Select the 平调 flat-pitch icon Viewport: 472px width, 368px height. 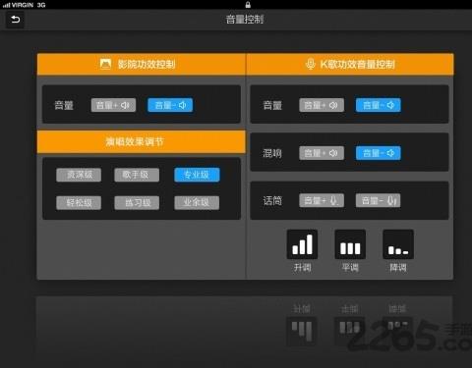pos(350,244)
